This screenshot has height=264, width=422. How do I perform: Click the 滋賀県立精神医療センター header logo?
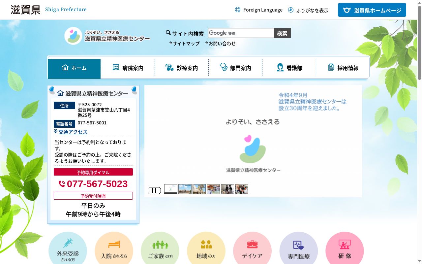point(107,36)
